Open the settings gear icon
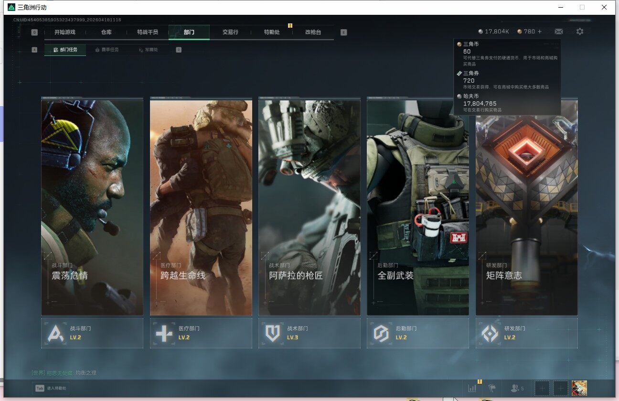The width and height of the screenshot is (619, 401). 580,32
